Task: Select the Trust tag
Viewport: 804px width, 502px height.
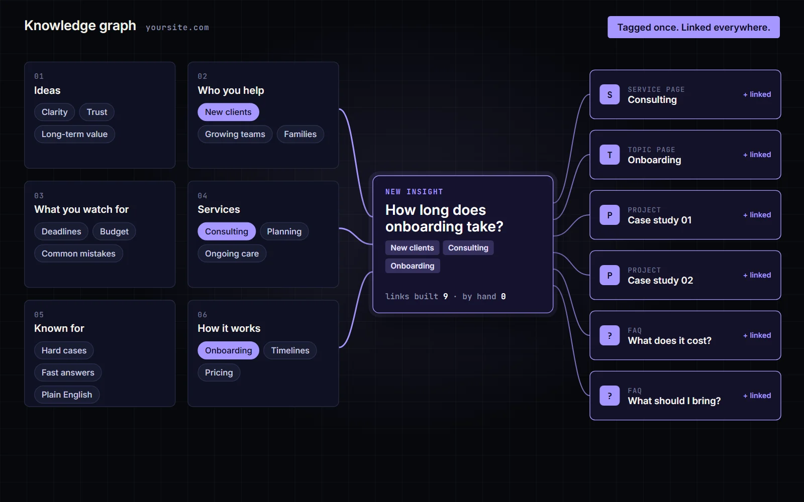Action: click(x=97, y=112)
